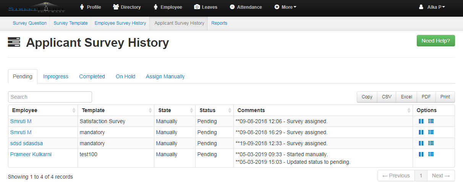The width and height of the screenshot is (463, 182).
Task: Click list icon for Satisfaction Survey row
Action: [431, 121]
